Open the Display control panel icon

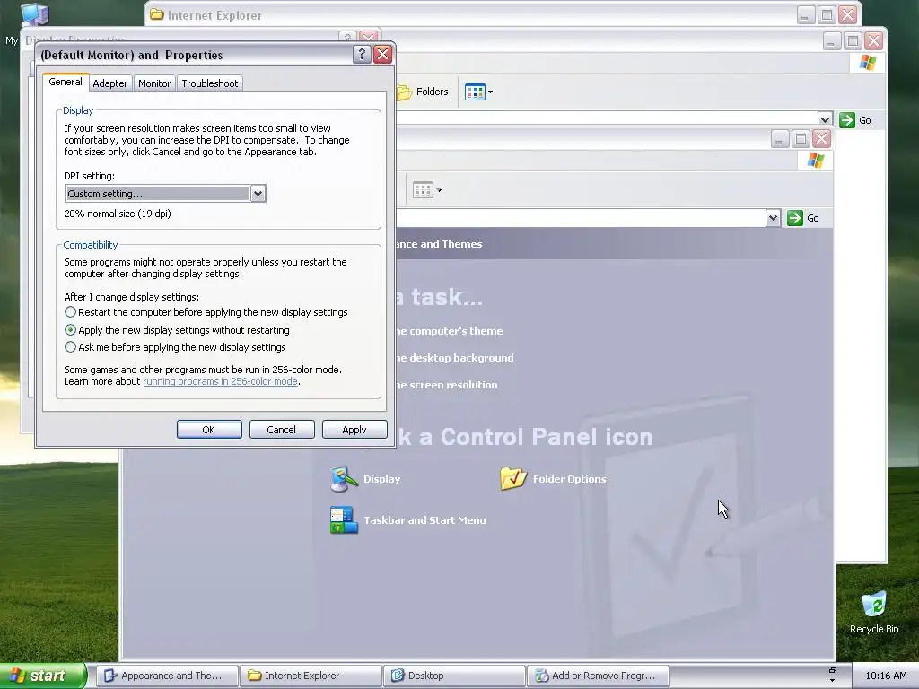365,479
